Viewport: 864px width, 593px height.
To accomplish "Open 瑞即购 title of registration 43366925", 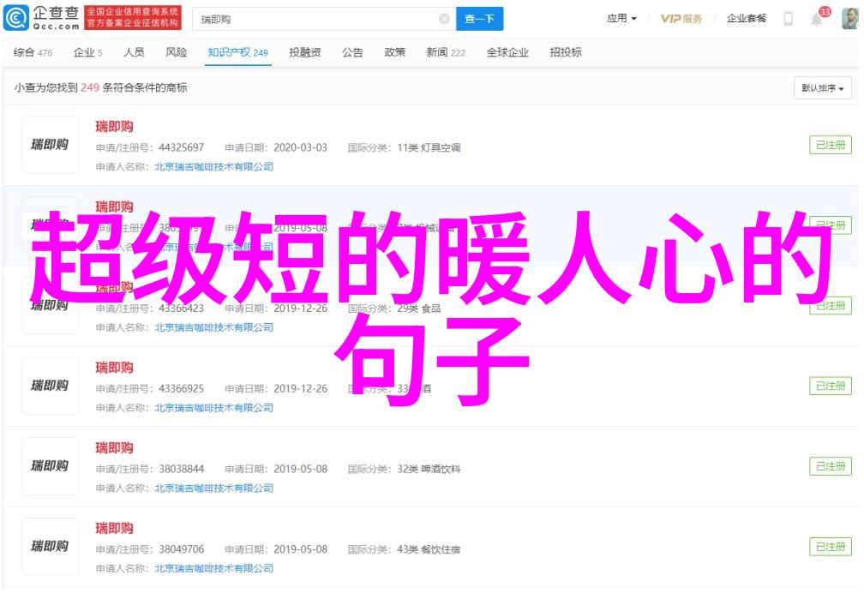I will (x=114, y=368).
